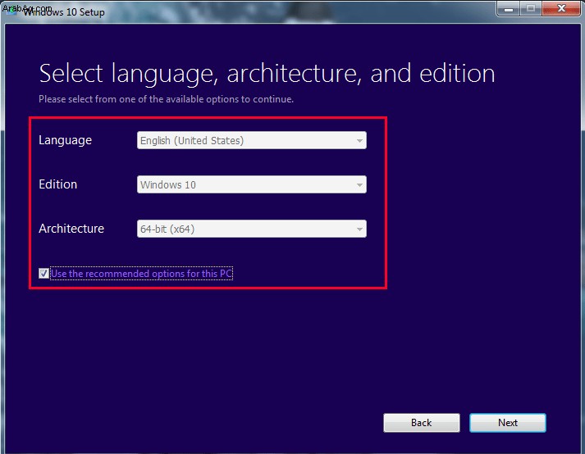Click the disabled maximize button in title bar

point(531,8)
